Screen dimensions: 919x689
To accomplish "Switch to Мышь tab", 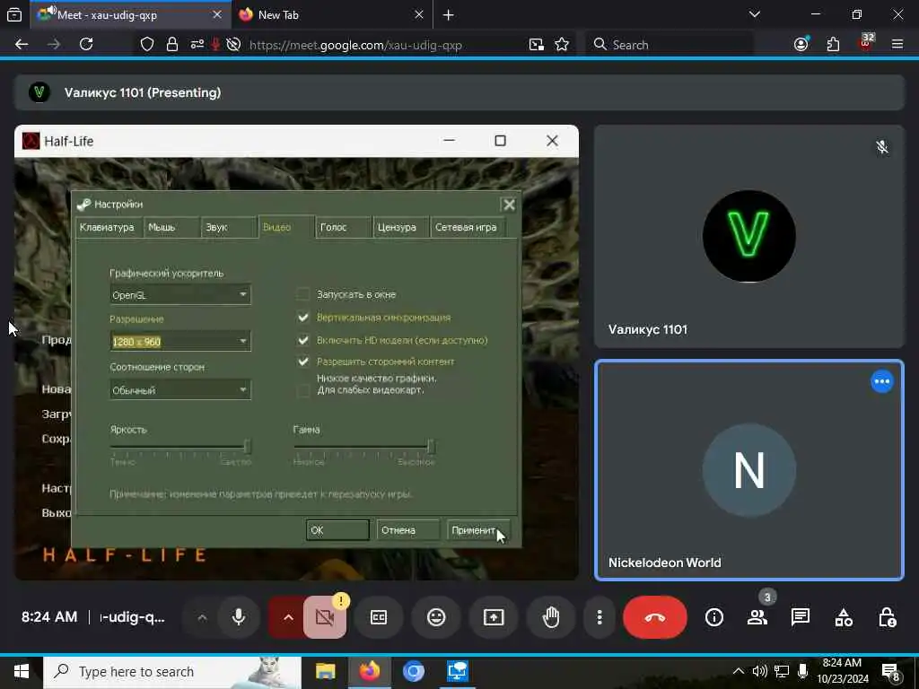I will pyautogui.click(x=170, y=227).
